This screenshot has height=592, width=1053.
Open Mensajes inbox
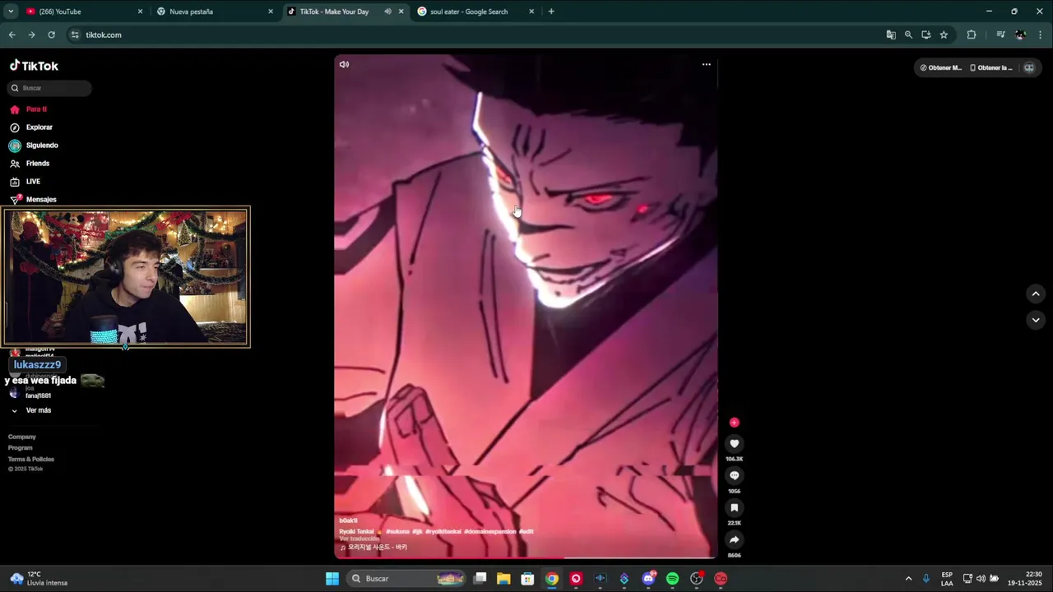(x=33, y=199)
